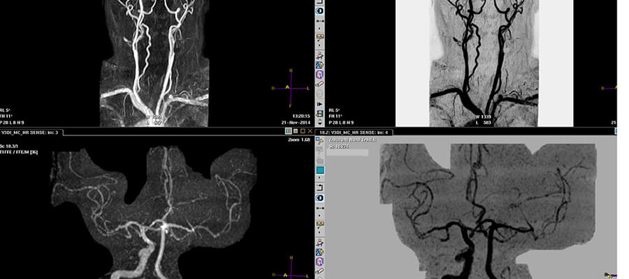
Task: Select the distance measurement tool in lower toolbar
Action: (x=319, y=199)
